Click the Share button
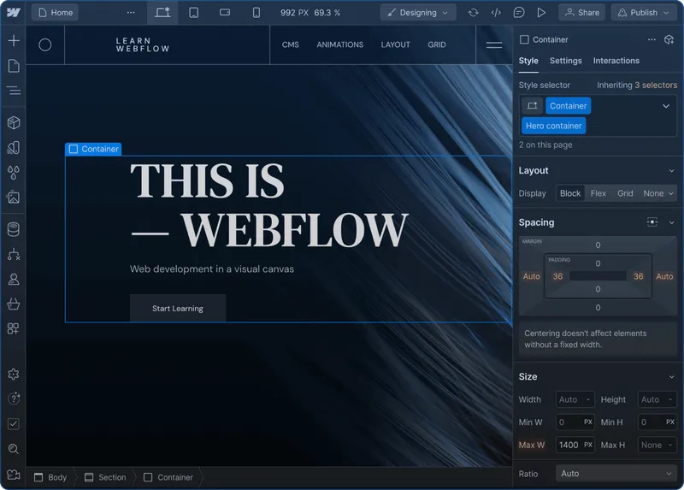This screenshot has height=490, width=684. tap(582, 13)
